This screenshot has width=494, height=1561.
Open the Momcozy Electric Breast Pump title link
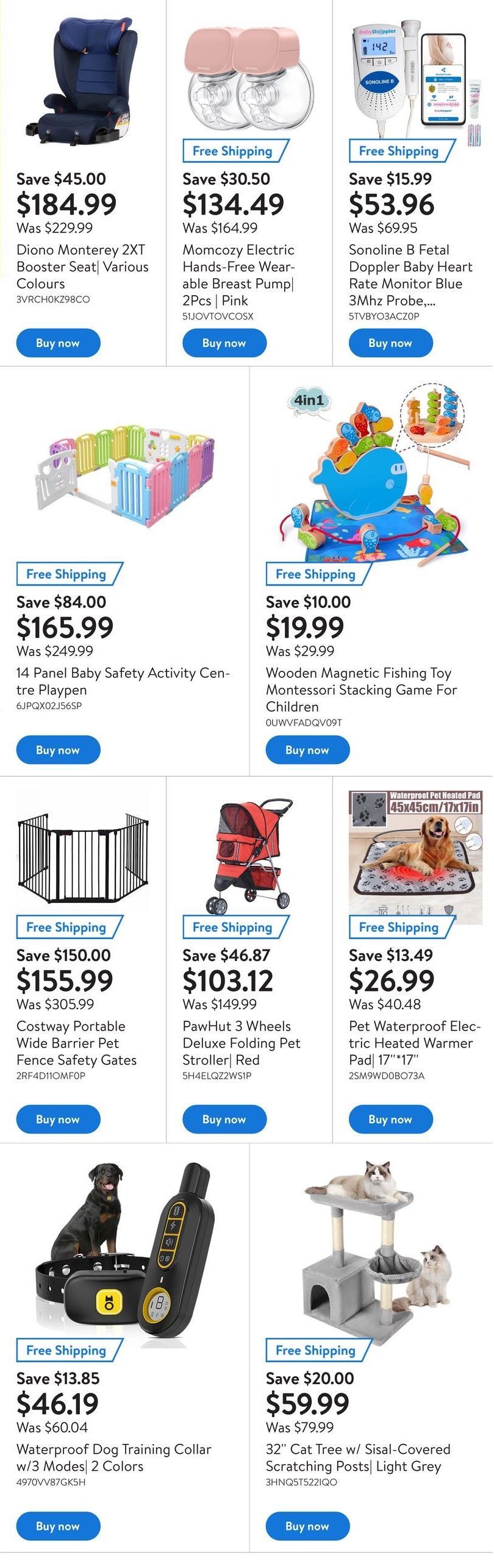[239, 275]
